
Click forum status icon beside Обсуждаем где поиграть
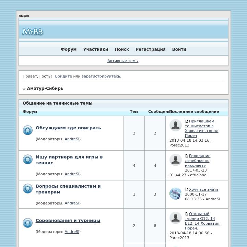27,130
